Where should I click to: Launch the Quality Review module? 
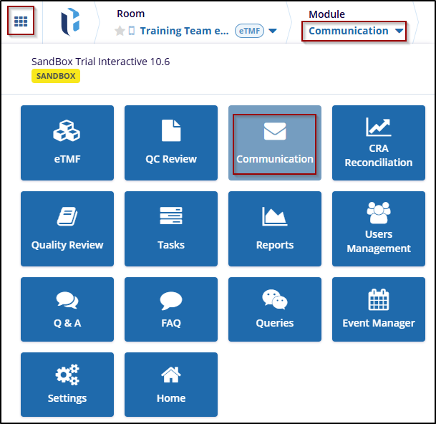[67, 228]
